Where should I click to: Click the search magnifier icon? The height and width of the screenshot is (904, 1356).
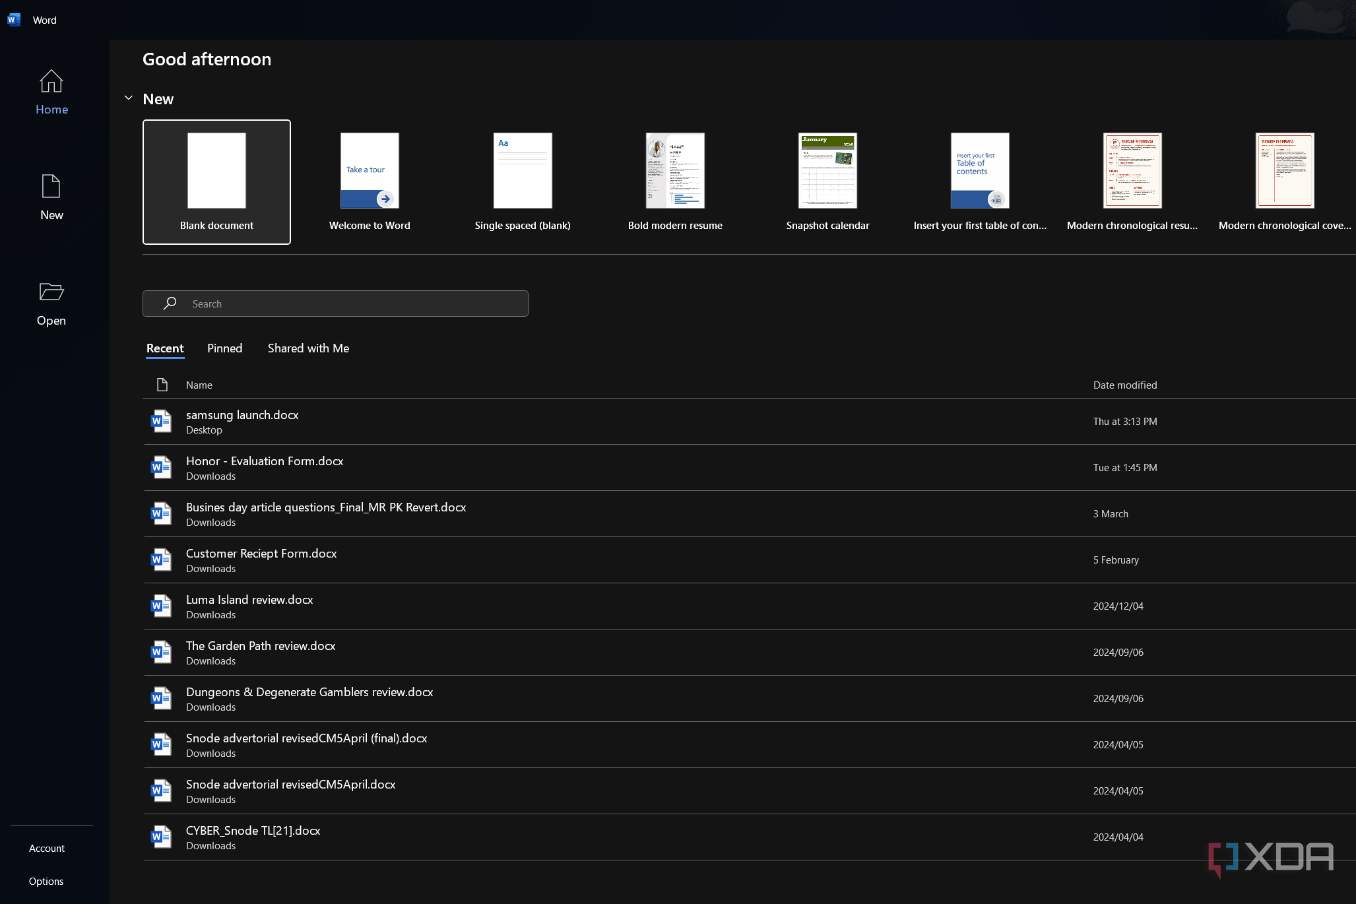tap(170, 304)
